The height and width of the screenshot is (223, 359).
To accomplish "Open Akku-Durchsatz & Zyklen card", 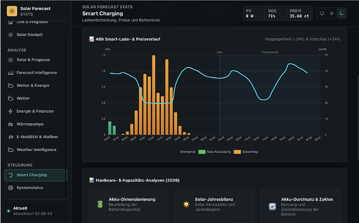I will pos(301,206).
